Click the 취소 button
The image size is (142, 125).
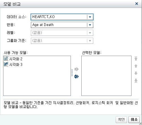(x=134, y=120)
